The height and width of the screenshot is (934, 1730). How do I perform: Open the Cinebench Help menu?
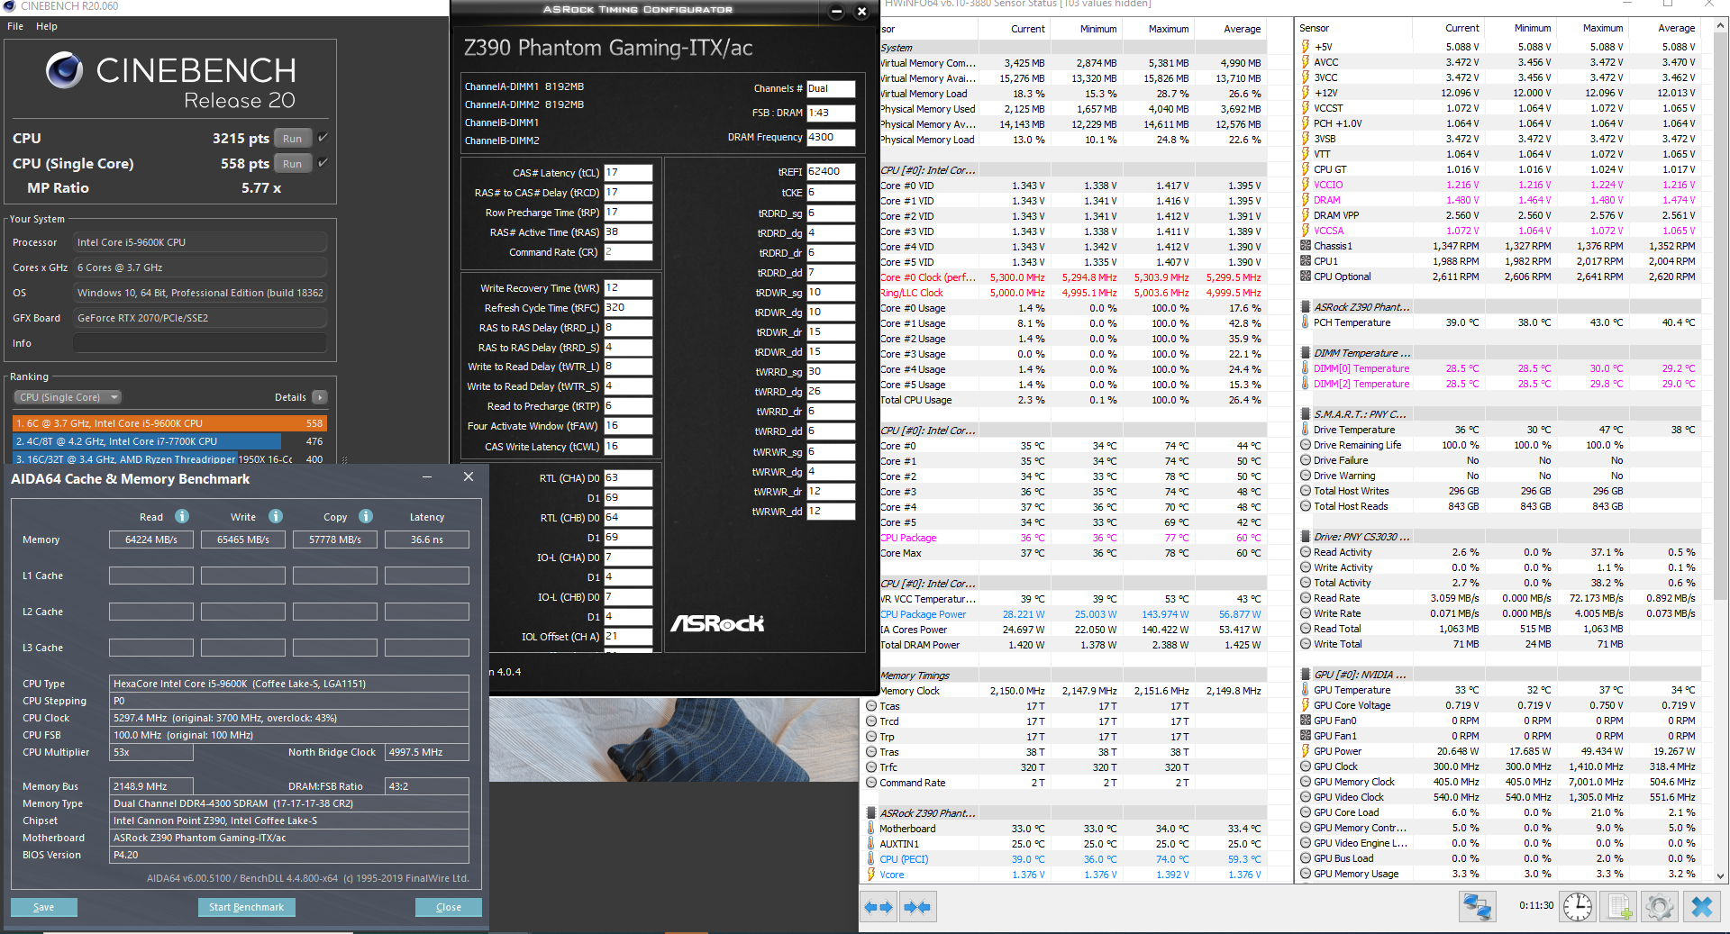pyautogui.click(x=47, y=26)
